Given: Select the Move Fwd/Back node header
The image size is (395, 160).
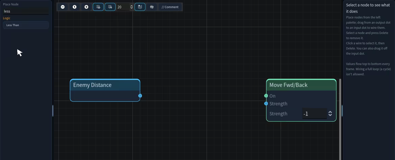Looking at the screenshot, I should (301, 85).
